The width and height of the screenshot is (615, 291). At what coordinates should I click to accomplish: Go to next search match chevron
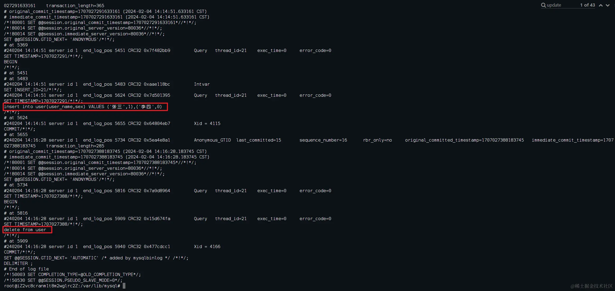pyautogui.click(x=608, y=5)
